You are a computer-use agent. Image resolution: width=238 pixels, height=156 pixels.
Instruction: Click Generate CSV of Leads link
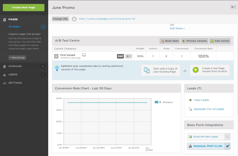209,109
